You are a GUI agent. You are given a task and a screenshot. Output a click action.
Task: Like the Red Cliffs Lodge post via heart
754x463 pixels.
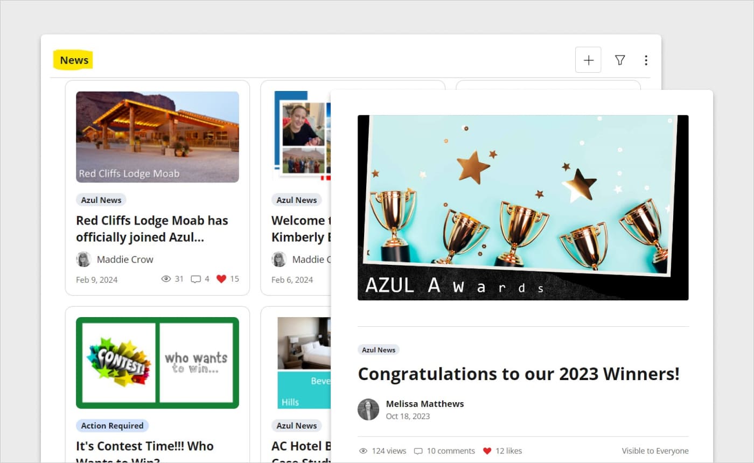coord(221,279)
